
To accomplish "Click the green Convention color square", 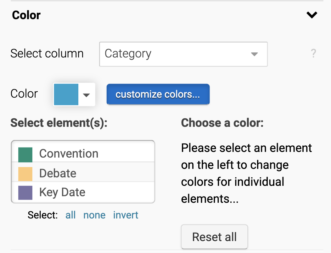I will 25,155.
